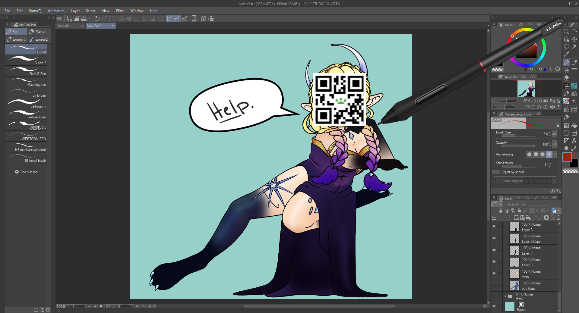Click the red main color swatch

567,157
